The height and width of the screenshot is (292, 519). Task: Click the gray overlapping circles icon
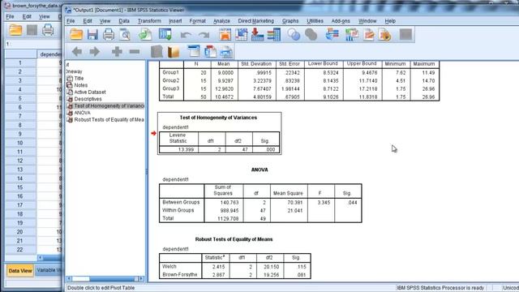click(311, 34)
